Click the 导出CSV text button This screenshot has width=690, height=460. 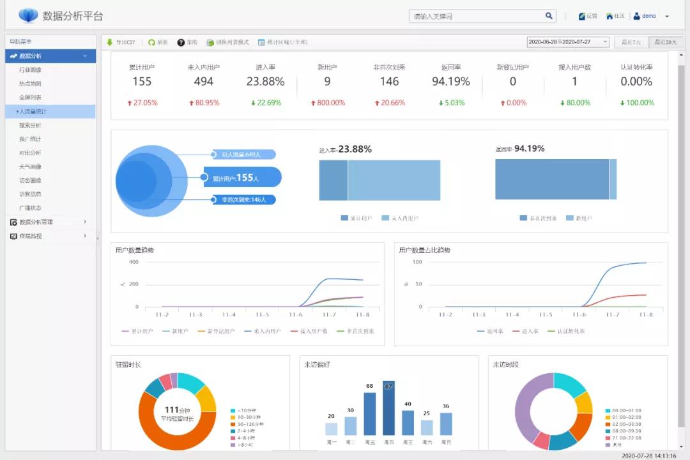tap(125, 42)
